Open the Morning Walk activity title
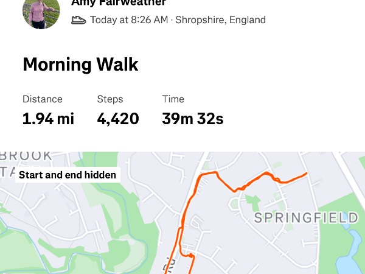 80,65
